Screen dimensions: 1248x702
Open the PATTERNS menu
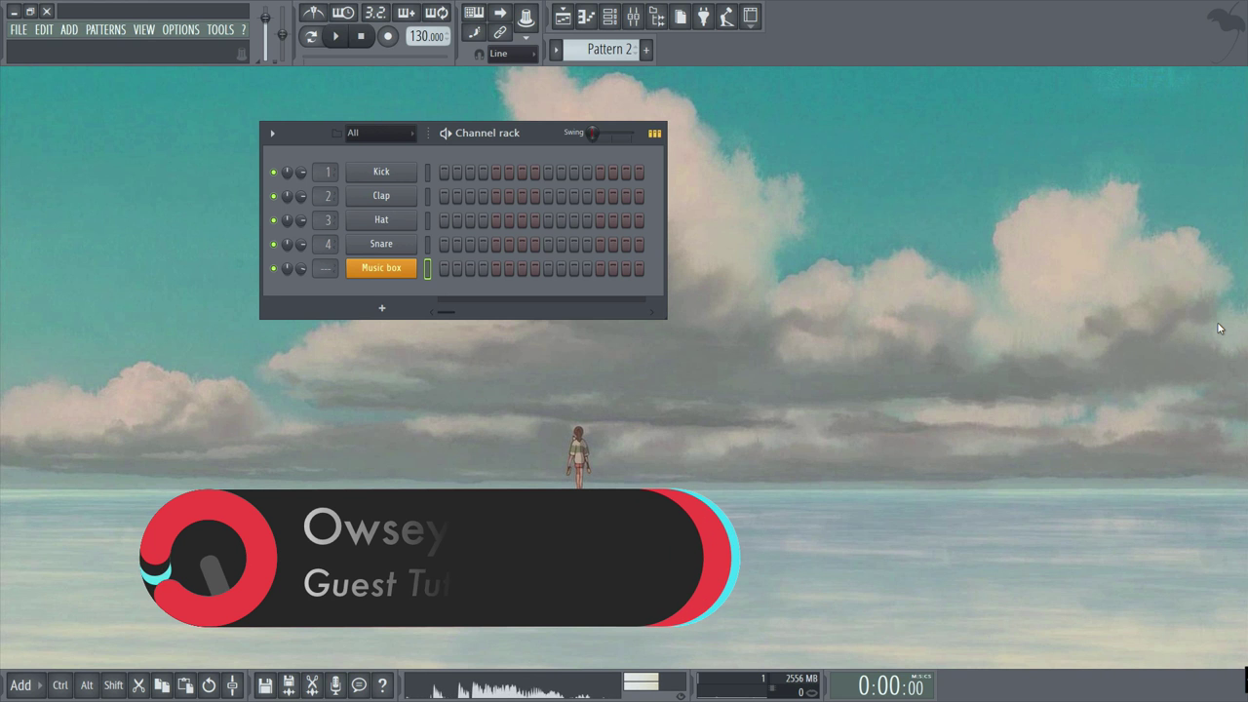(105, 30)
